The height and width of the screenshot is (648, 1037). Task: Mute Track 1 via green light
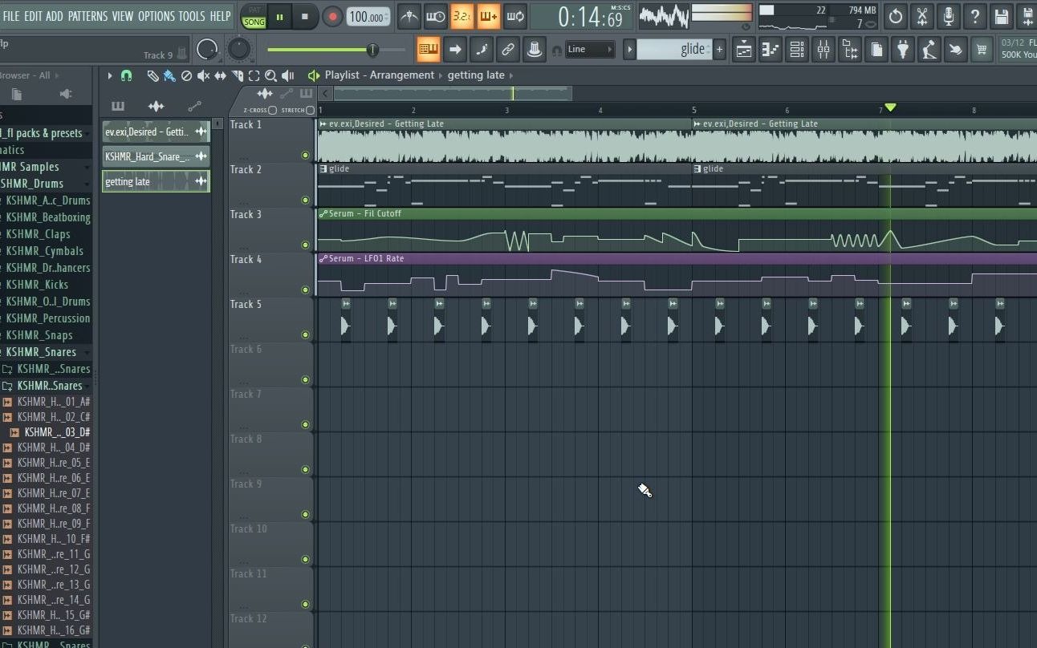pyautogui.click(x=305, y=155)
